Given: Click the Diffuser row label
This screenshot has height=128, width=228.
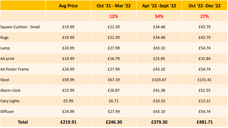Looking at the screenshot, I should click(x=7, y=112).
